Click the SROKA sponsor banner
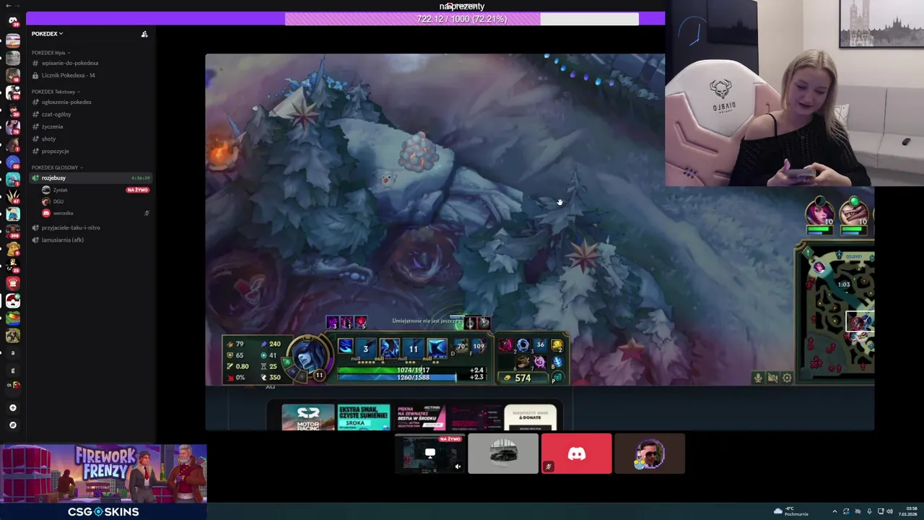924x520 pixels. tap(363, 417)
